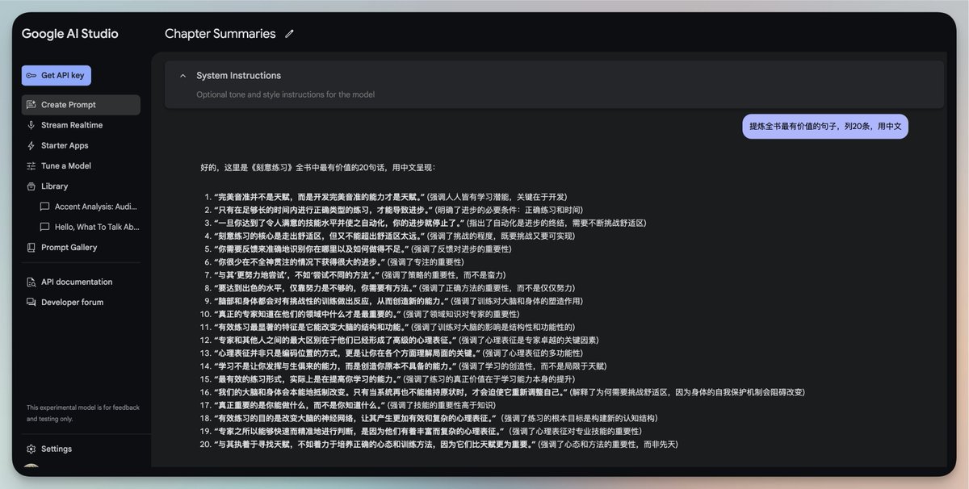The image size is (969, 489).
Task: Click the Library folder icon
Action: (31, 186)
